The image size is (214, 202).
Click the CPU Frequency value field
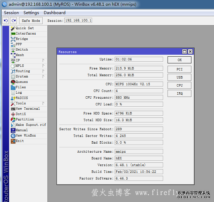pyautogui.click(x=139, y=97)
